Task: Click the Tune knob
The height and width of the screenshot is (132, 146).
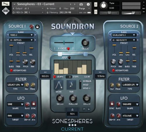Action: [103, 6]
